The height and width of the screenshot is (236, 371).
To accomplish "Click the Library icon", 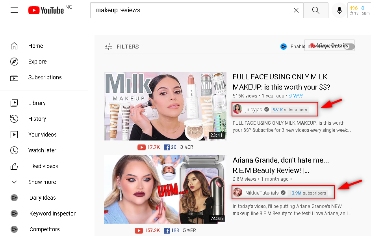I will pos(14,103).
